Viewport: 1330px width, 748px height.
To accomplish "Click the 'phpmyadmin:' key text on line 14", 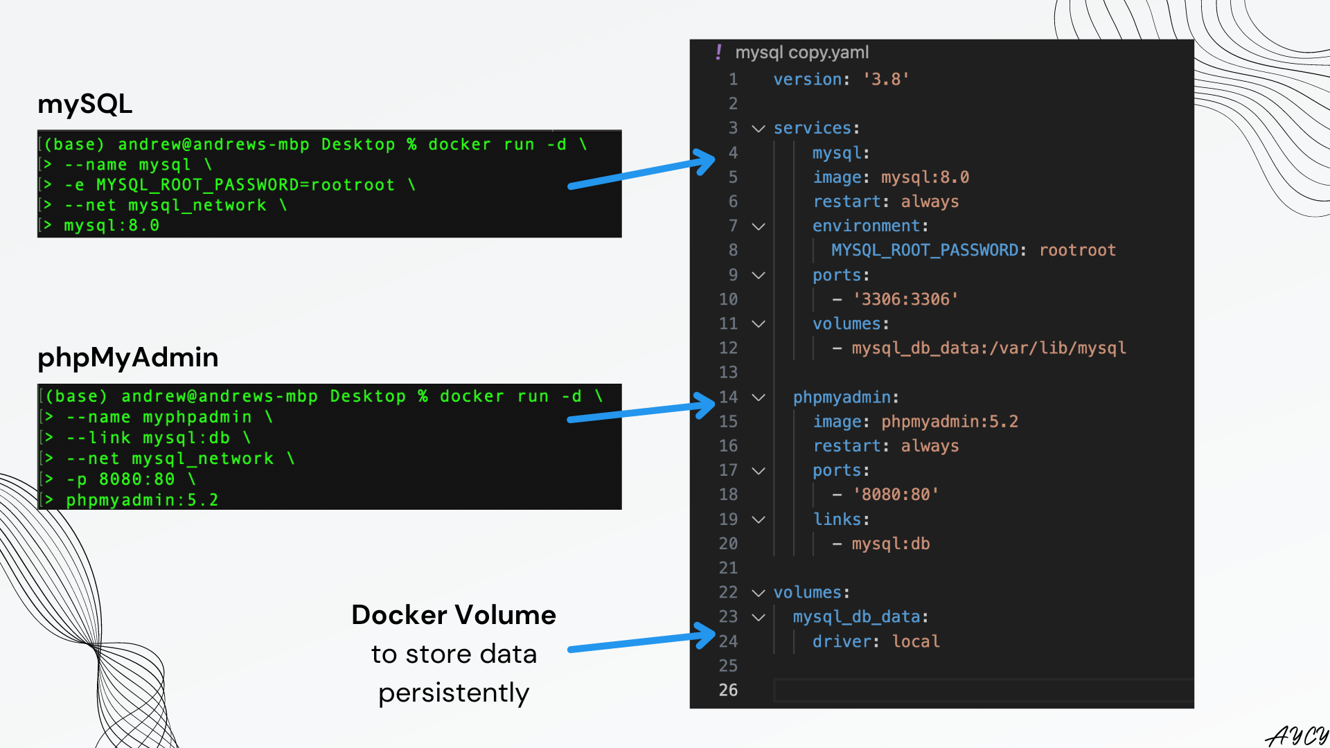I will [846, 398].
